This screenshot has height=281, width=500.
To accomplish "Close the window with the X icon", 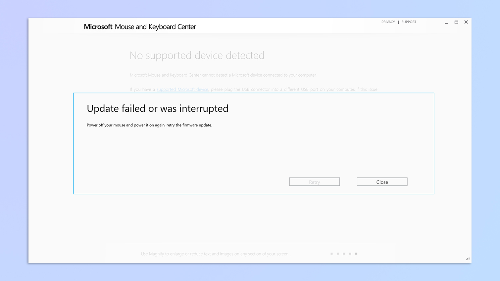I will click(466, 22).
